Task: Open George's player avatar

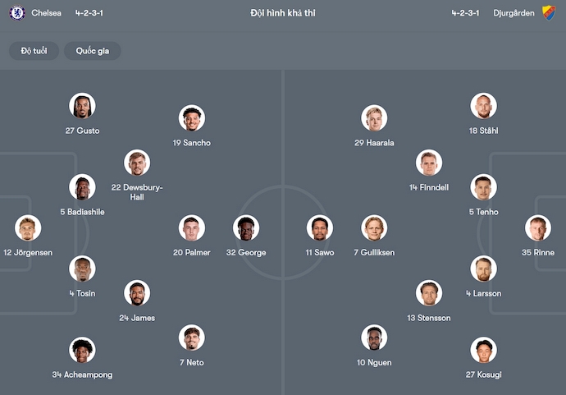Action: [x=246, y=228]
